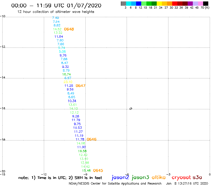Click the jason2 satellite legend label
212x186 pixels.
(120, 178)
